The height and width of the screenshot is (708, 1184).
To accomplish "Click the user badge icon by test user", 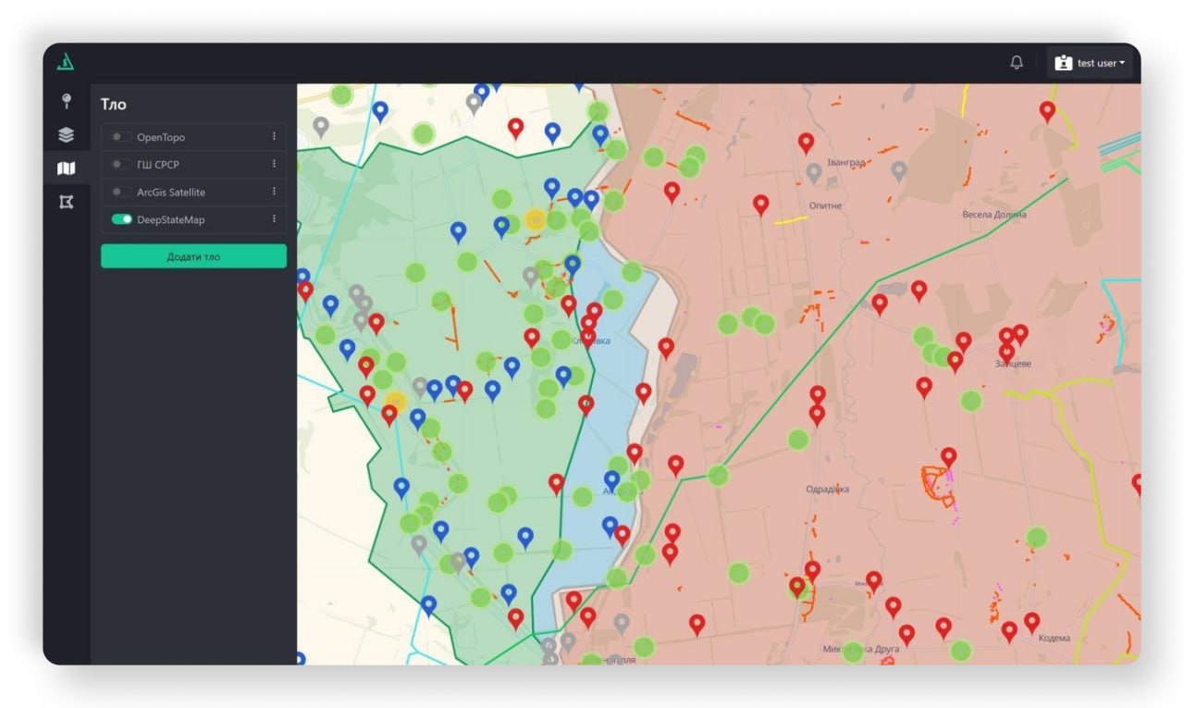I will click(1063, 63).
